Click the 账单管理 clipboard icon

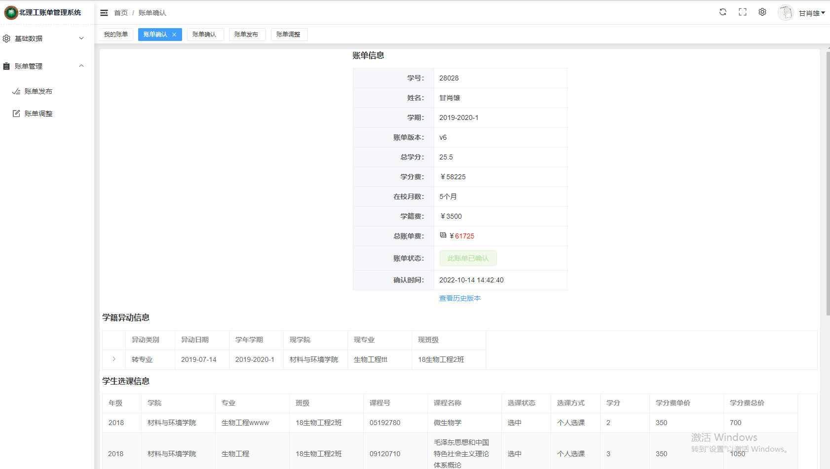tap(6, 66)
